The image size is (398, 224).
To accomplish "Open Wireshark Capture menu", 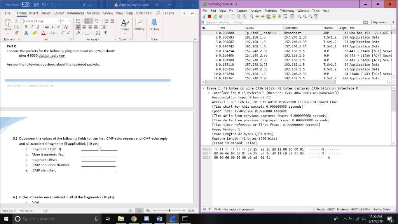I will pos(242,10).
